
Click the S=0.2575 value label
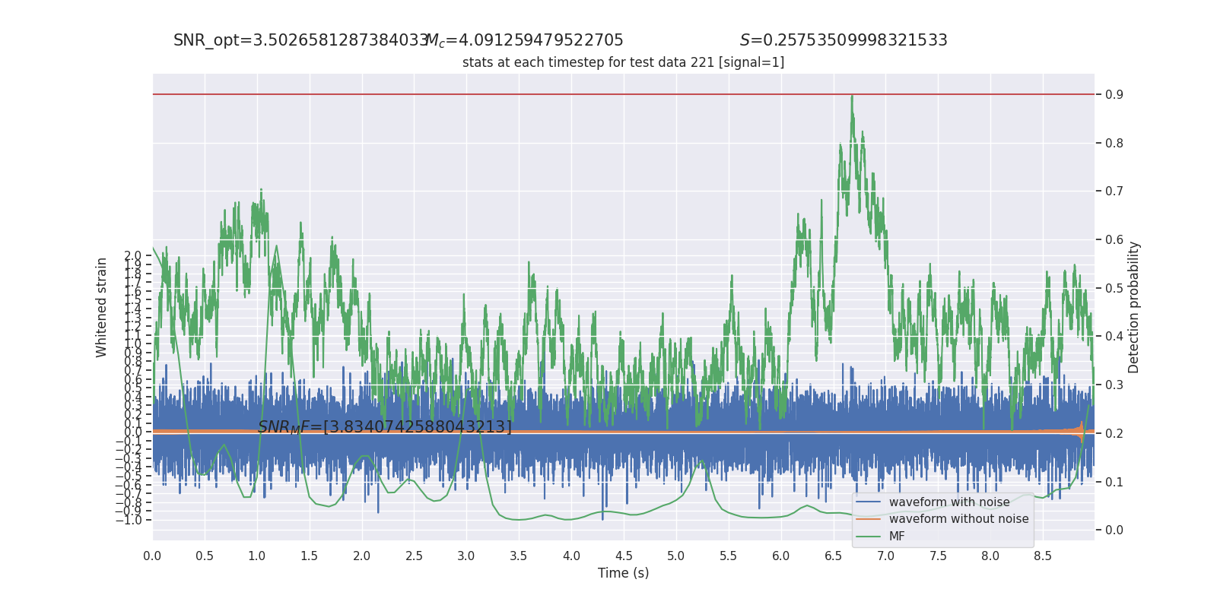pyautogui.click(x=844, y=40)
